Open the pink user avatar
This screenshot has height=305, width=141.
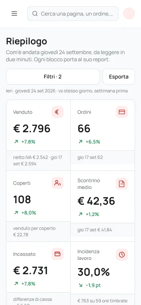pos(129,14)
